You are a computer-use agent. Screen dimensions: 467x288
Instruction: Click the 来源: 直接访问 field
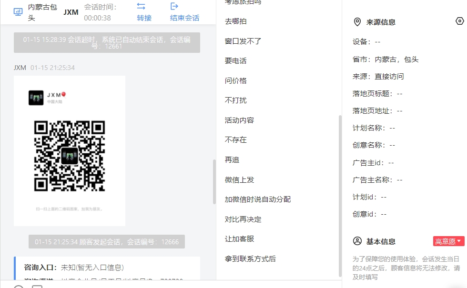click(x=378, y=77)
